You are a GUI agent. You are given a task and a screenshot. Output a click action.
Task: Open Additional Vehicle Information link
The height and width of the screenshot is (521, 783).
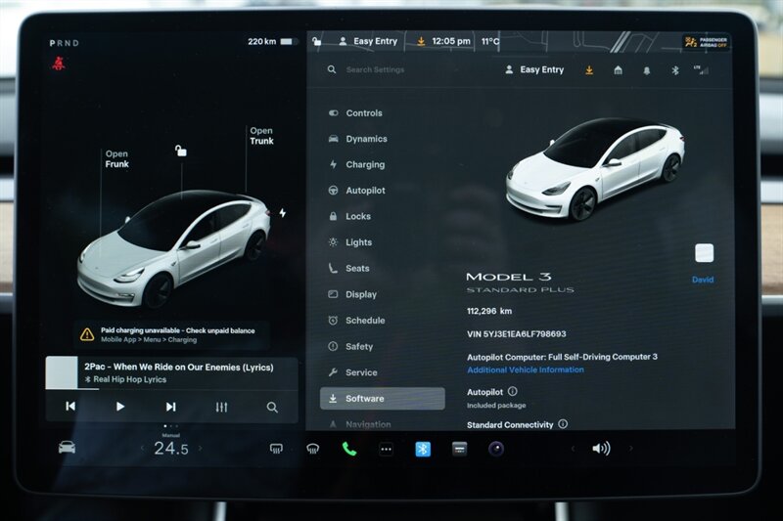pos(525,370)
